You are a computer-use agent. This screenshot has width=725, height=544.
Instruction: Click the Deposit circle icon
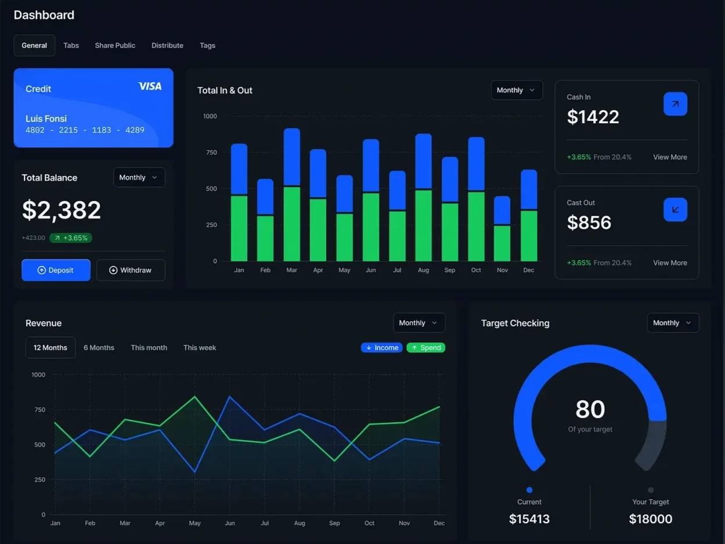pos(41,269)
